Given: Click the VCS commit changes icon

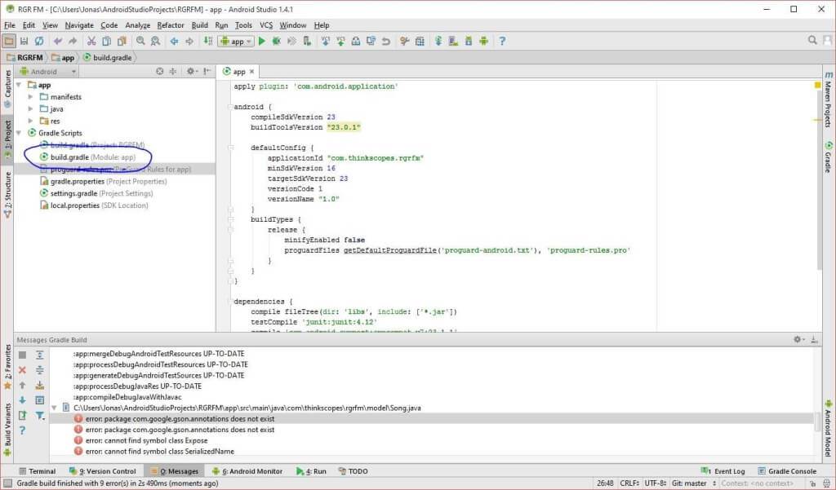Looking at the screenshot, I should [340, 41].
